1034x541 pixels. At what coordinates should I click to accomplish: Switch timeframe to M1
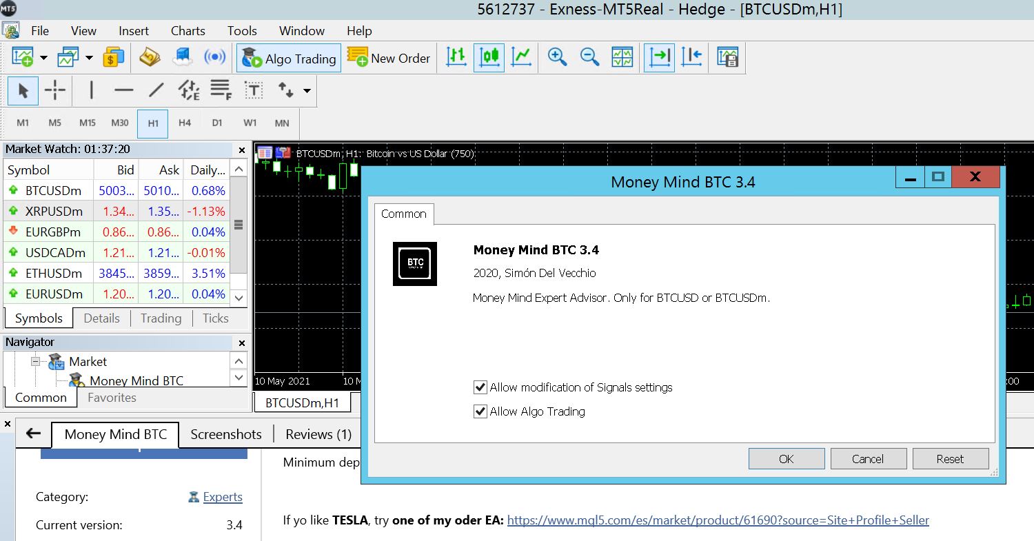pos(23,123)
